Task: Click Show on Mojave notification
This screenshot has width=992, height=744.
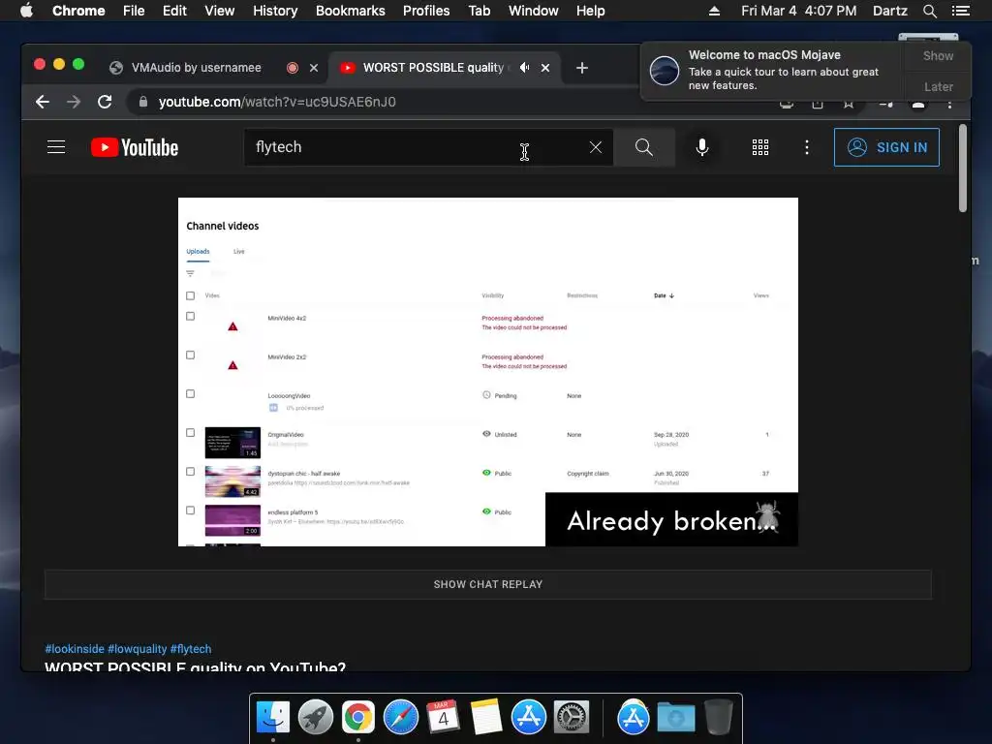Action: [938, 55]
